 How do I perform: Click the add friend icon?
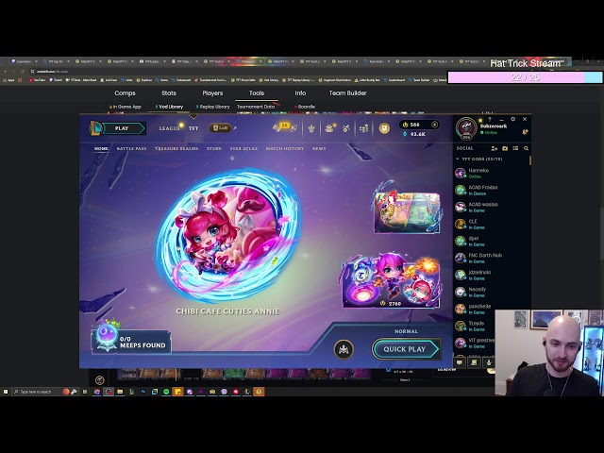click(x=495, y=148)
